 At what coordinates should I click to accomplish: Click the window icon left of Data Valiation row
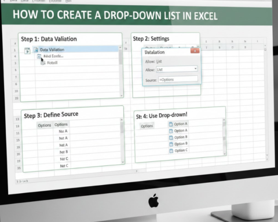click(x=27, y=51)
